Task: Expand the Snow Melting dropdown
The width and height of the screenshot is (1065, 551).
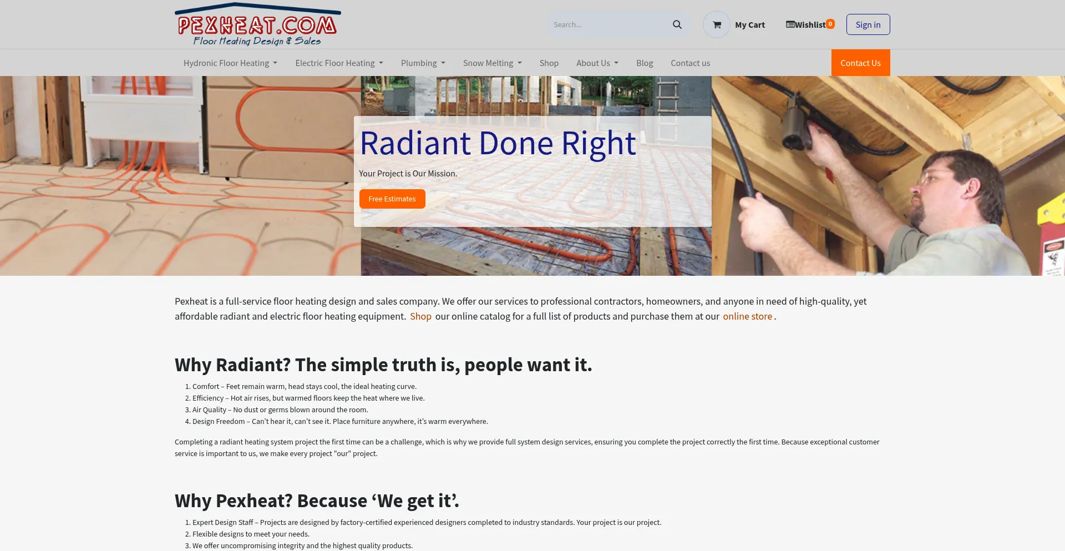Action: coord(493,63)
